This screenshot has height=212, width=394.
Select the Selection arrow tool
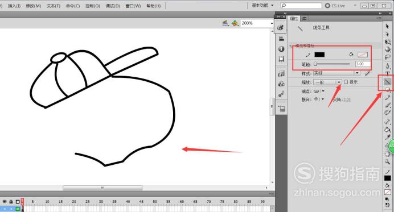click(x=387, y=26)
